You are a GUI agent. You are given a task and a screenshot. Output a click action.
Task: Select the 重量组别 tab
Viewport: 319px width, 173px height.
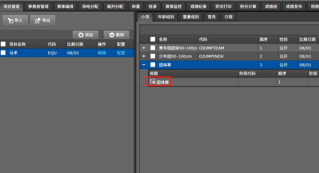(191, 17)
